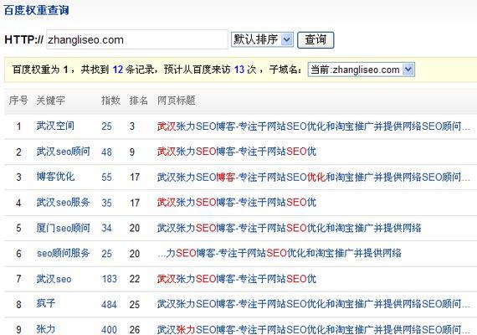Screen dimensions: 477x335
Task: Click rank value 26 for 张力
Action: click(x=135, y=329)
